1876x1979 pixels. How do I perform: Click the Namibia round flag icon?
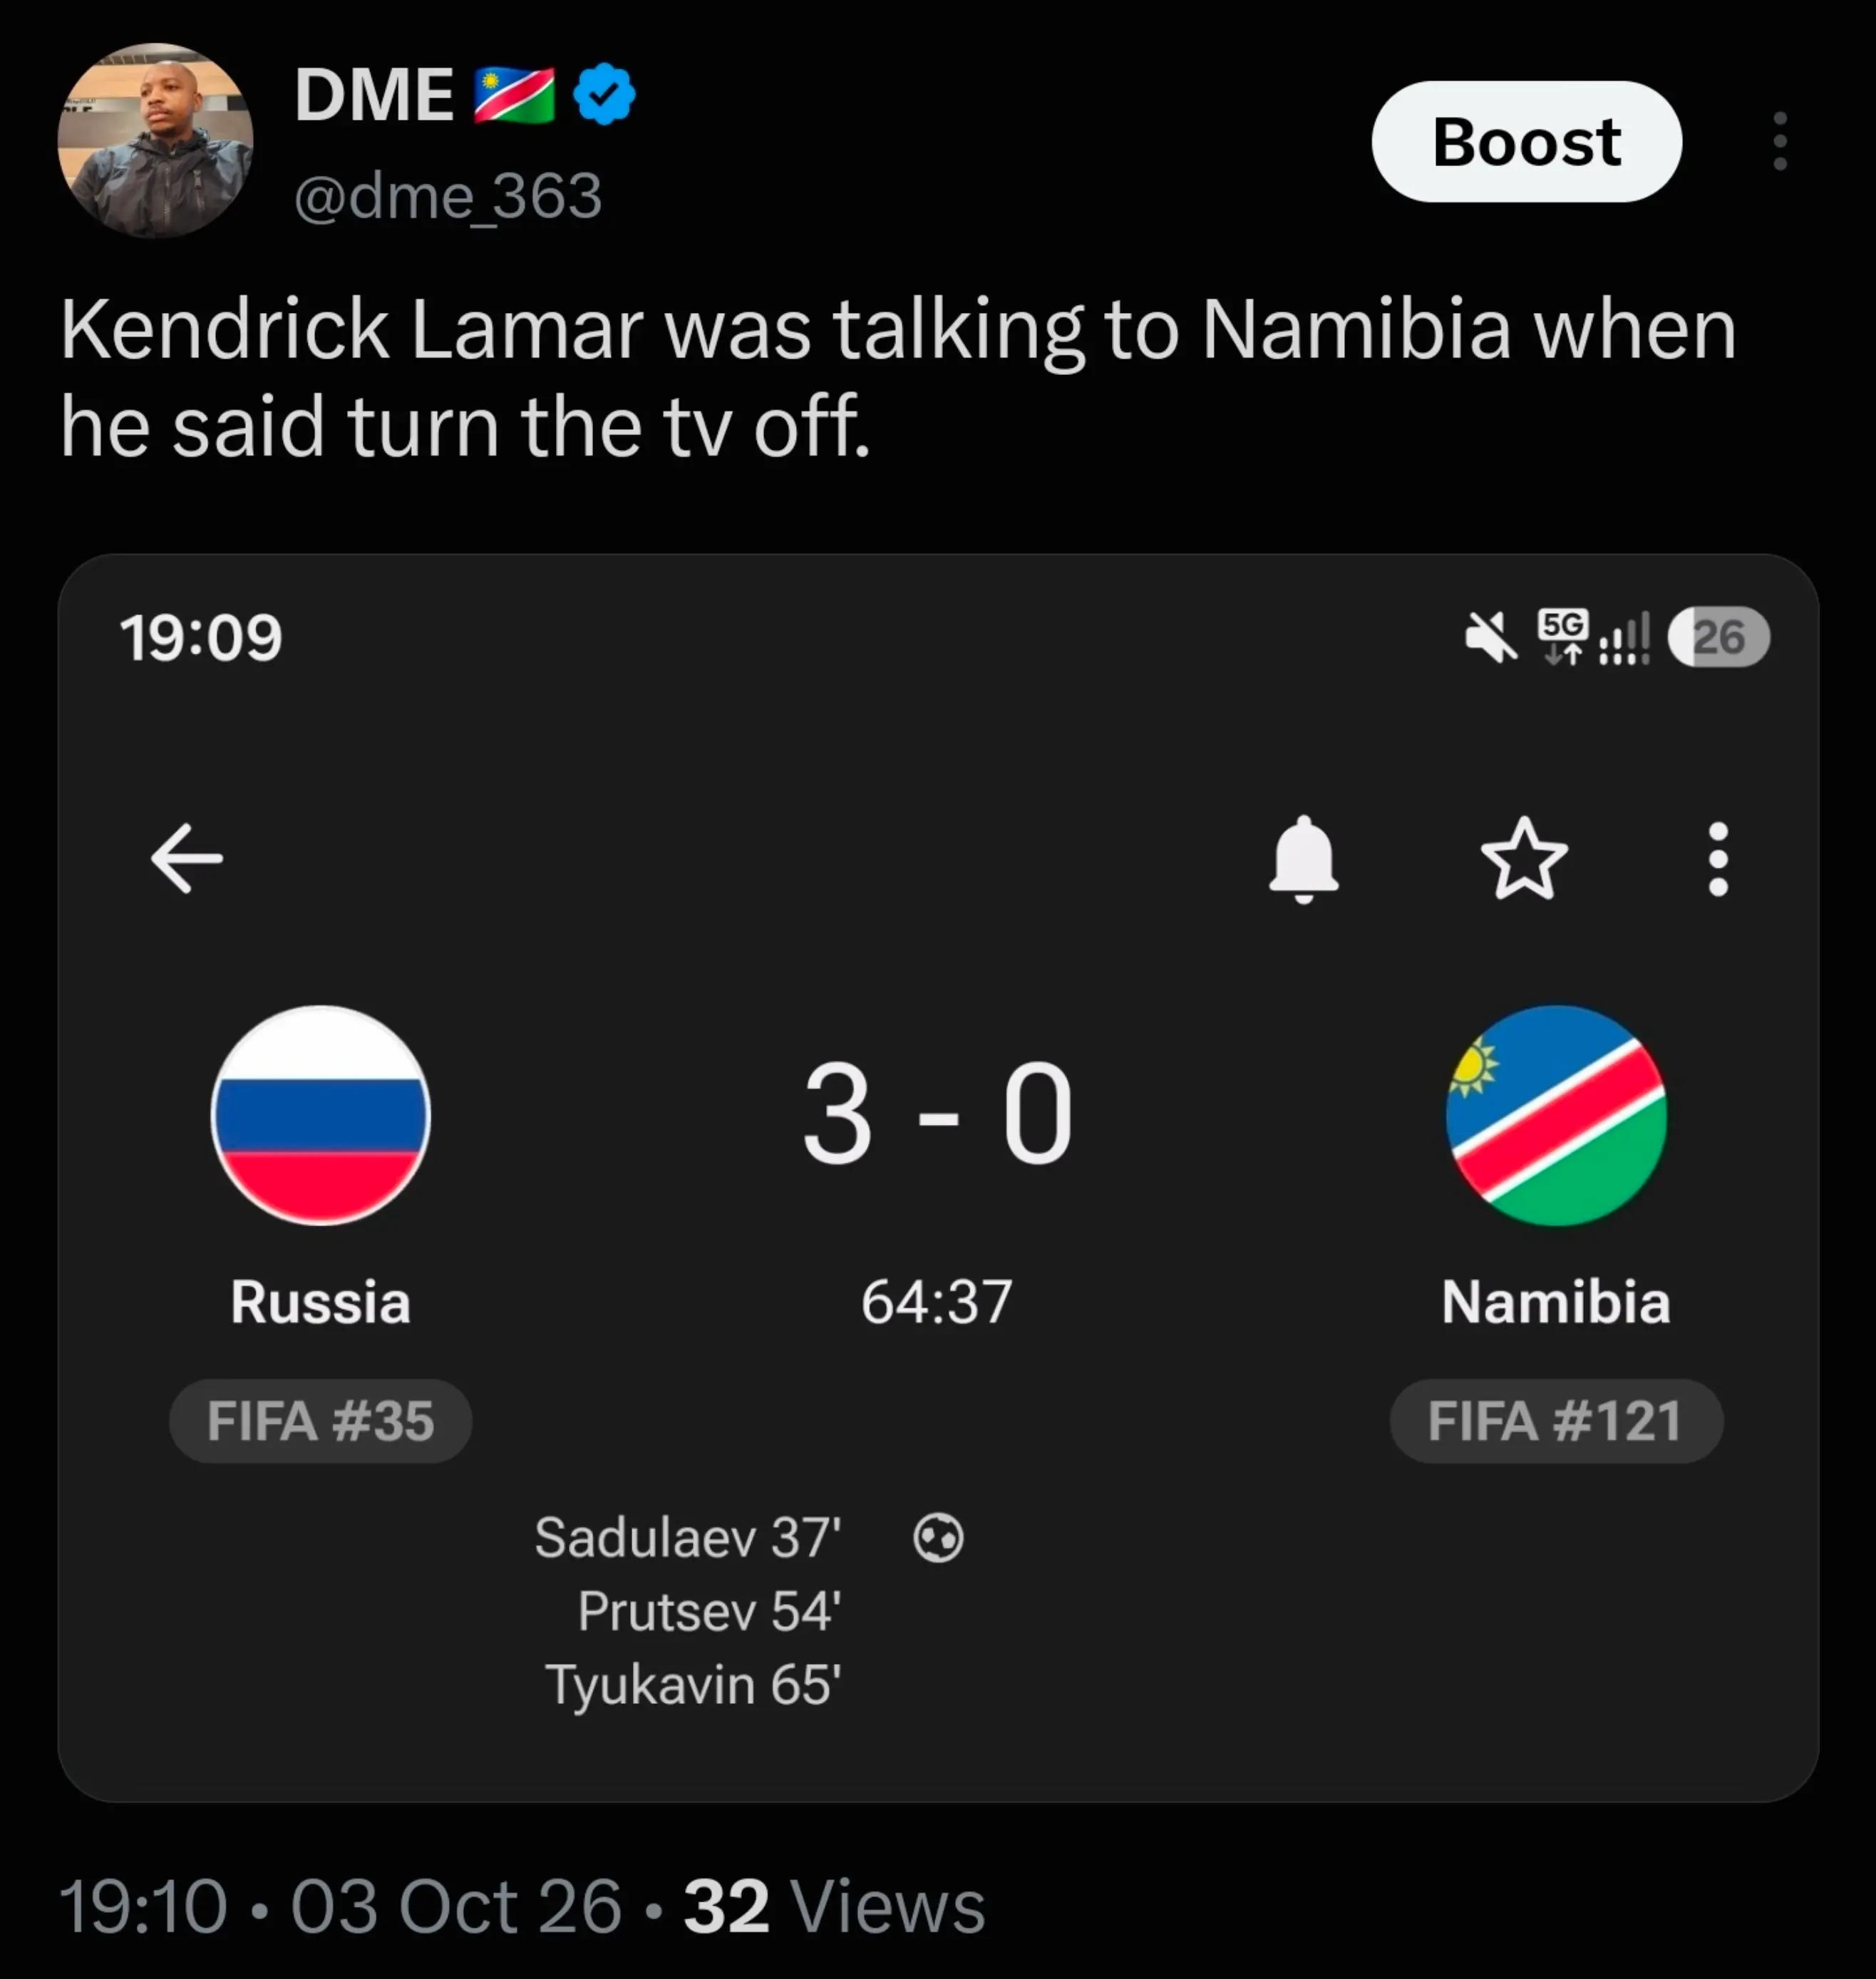coord(1556,1115)
